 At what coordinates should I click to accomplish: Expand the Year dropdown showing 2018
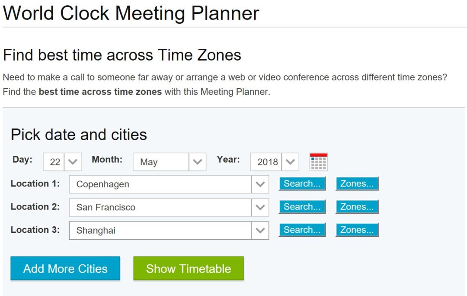[x=291, y=162]
